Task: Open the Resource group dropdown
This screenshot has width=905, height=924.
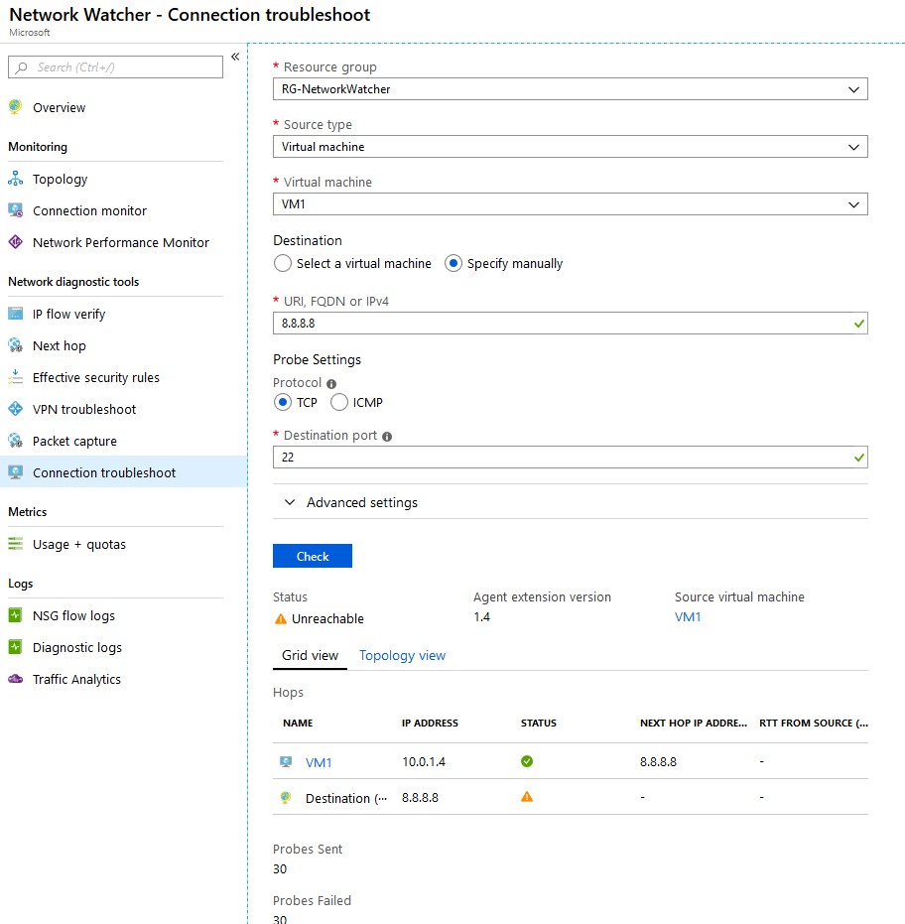Action: pos(570,89)
